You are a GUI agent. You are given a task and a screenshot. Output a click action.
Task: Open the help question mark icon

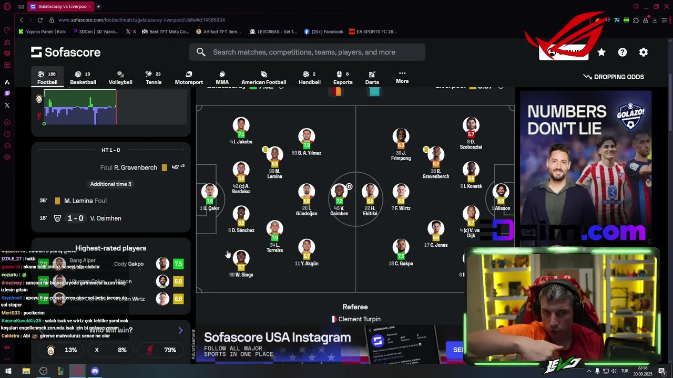coord(623,52)
